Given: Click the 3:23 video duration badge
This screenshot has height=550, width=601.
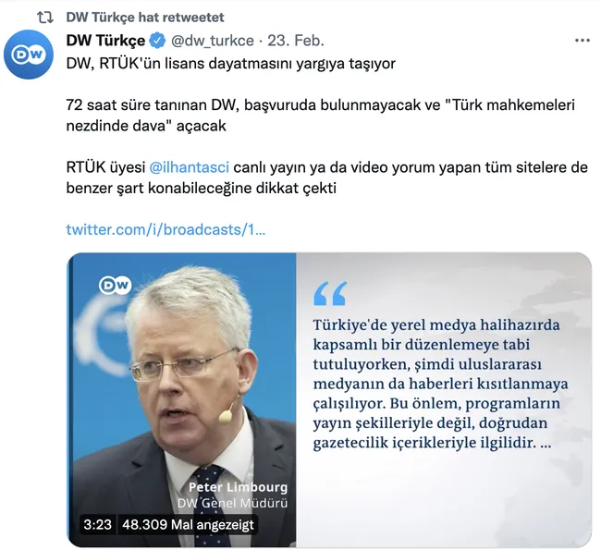Looking at the screenshot, I should click(x=97, y=524).
